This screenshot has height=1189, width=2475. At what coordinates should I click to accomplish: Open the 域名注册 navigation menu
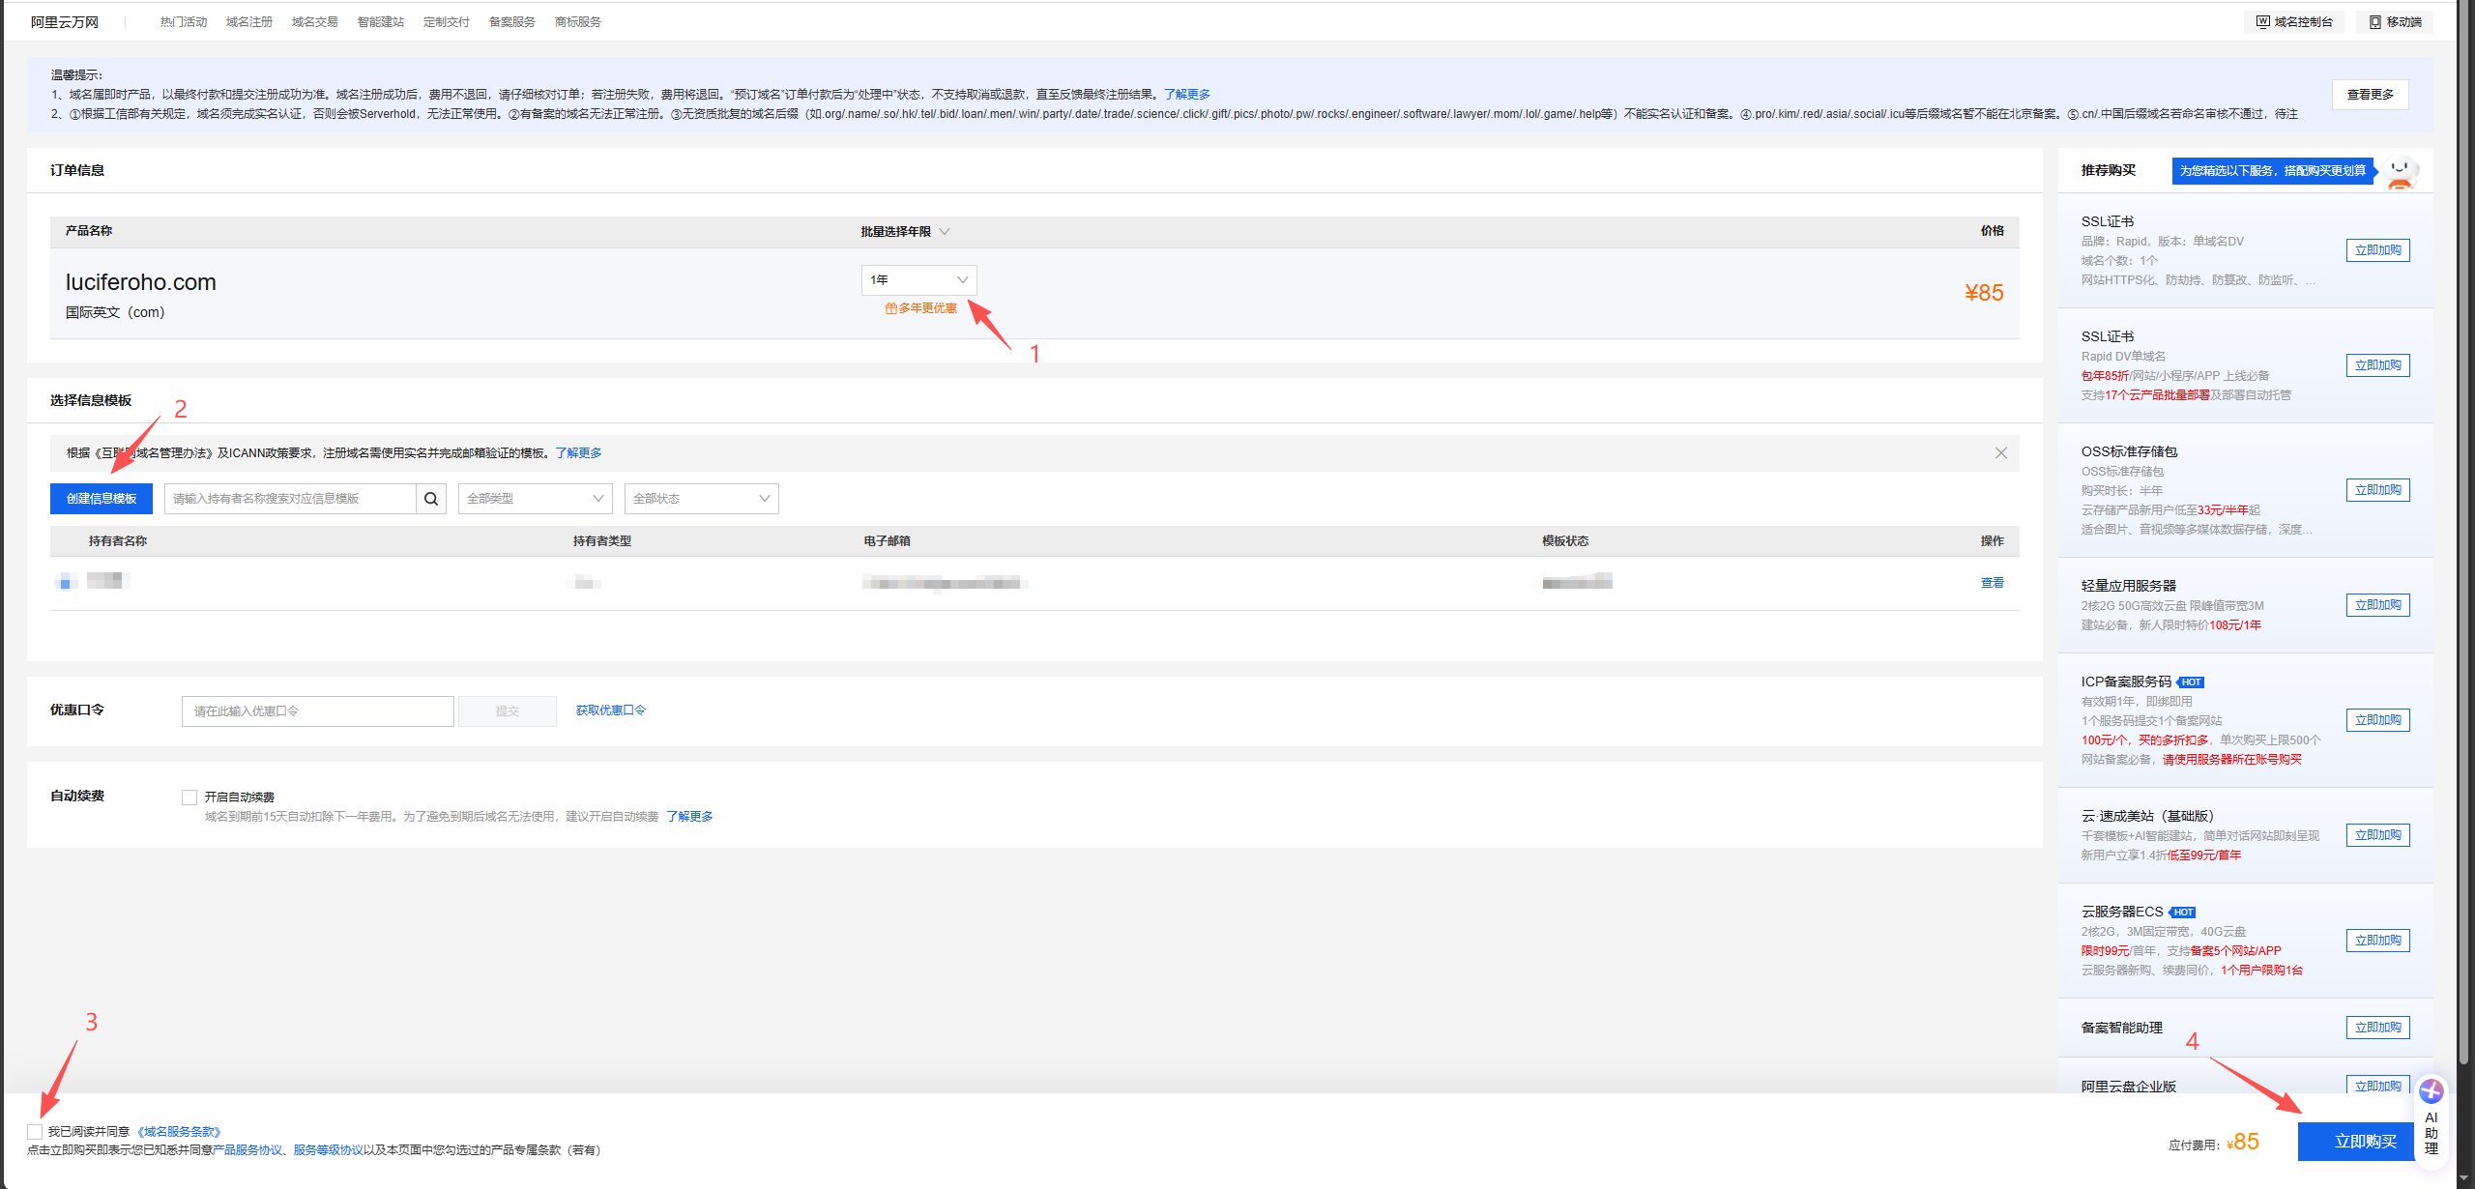(249, 22)
